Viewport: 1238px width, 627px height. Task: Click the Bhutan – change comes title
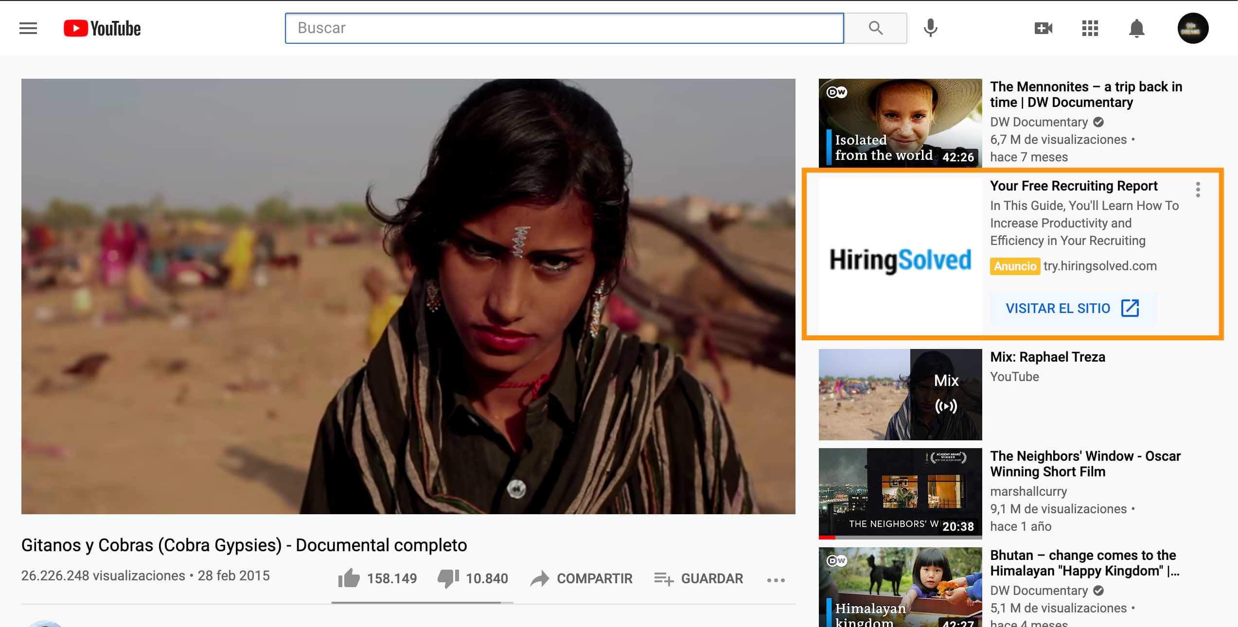click(1085, 563)
